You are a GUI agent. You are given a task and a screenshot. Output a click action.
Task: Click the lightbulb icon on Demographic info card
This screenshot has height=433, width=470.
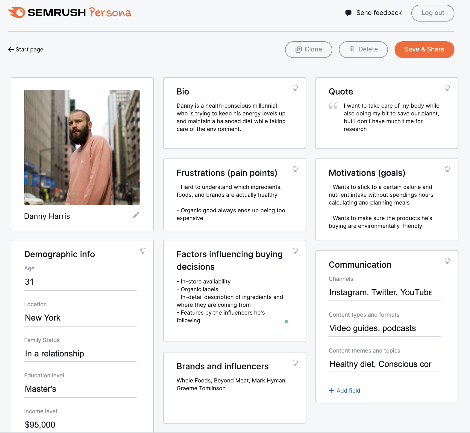pos(143,251)
